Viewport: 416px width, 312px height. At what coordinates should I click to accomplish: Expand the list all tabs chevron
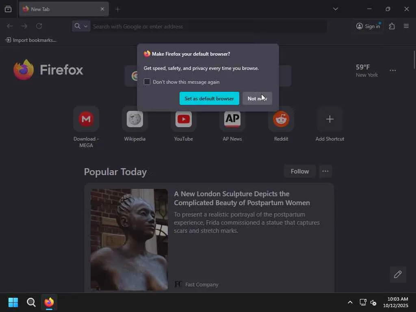(335, 9)
